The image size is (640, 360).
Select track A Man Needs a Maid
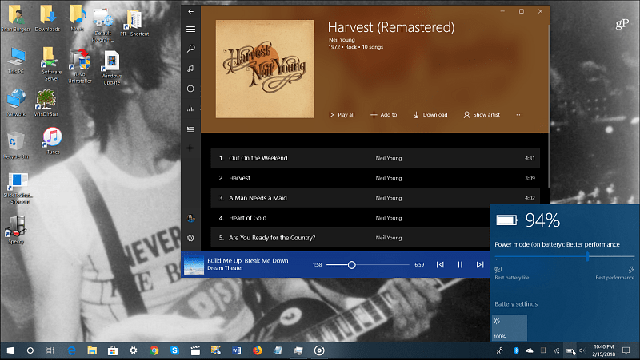[x=375, y=198]
